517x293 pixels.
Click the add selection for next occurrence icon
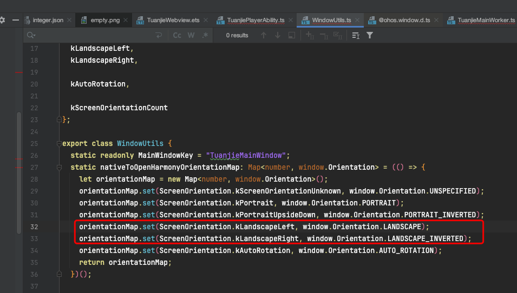coord(310,35)
